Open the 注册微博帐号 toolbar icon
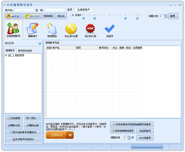 (13, 30)
